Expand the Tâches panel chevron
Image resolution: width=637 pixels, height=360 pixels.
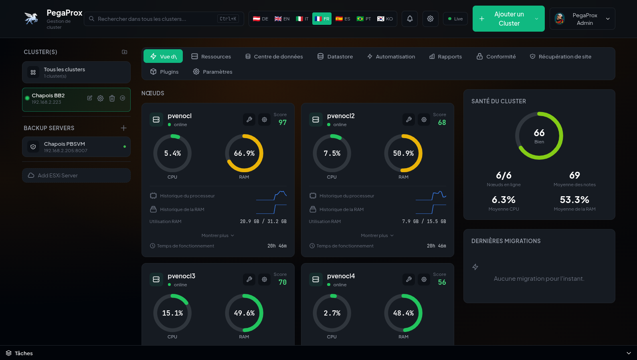pyautogui.click(x=629, y=353)
